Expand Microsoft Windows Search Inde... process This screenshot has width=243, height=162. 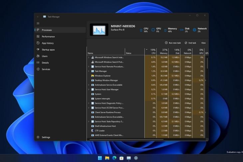point(89,57)
